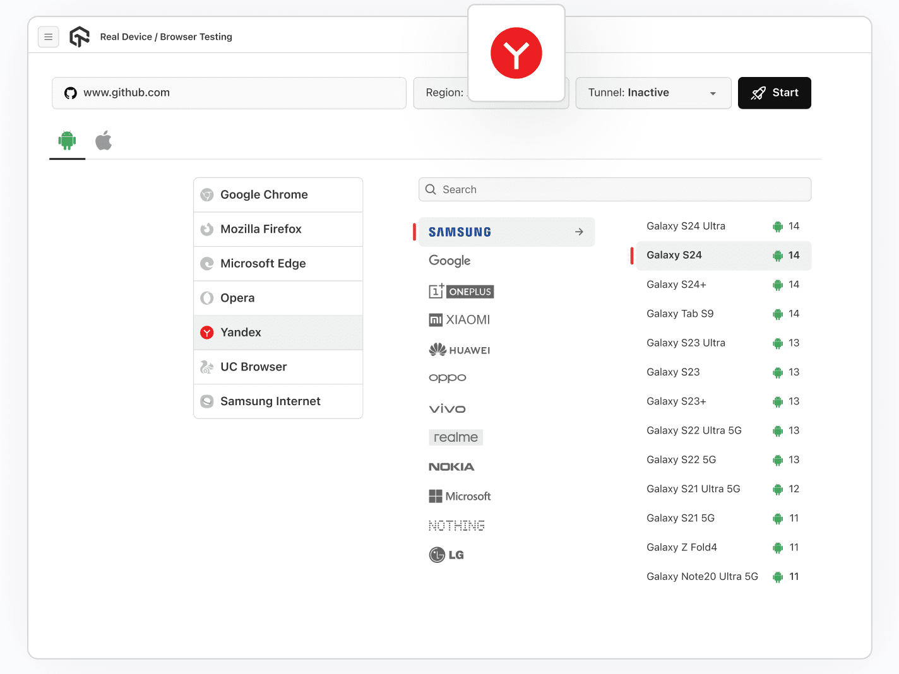Choose the Samsung Internet browser icon
899x674 pixels.
(207, 401)
